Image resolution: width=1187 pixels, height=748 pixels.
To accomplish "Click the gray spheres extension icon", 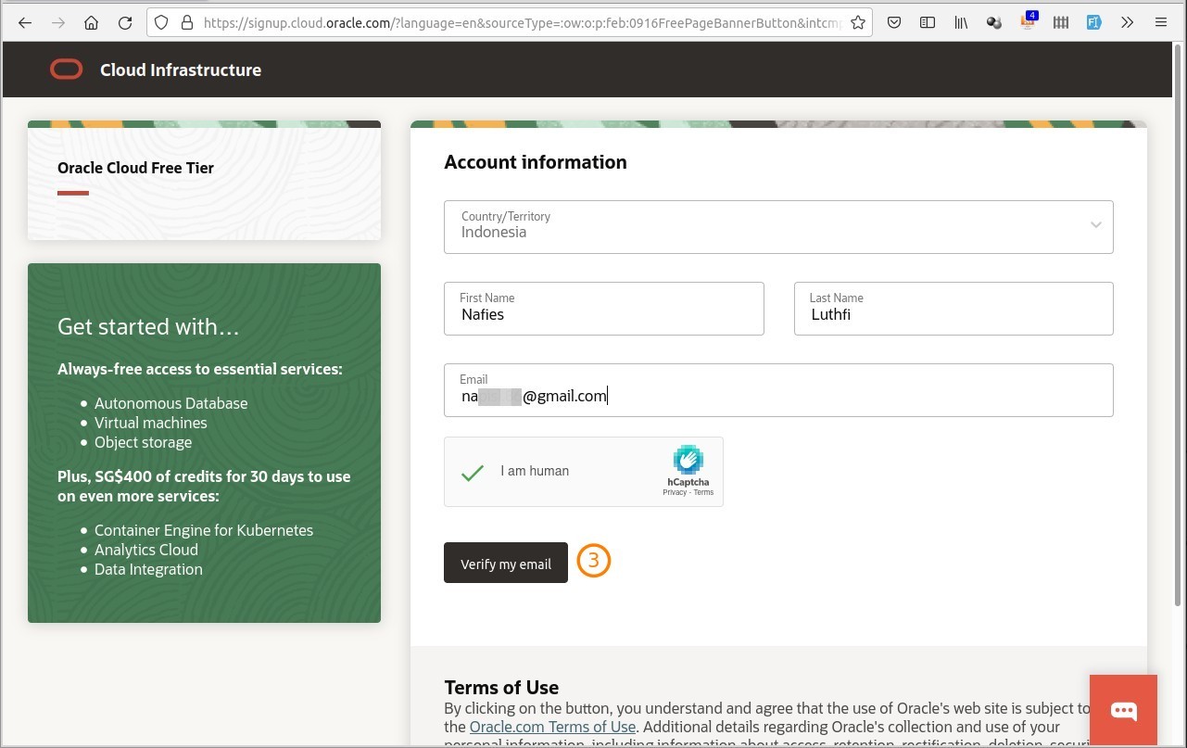I will click(x=994, y=23).
